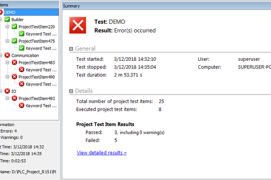Select ProjectTestItem483 in the tree

click(37, 63)
